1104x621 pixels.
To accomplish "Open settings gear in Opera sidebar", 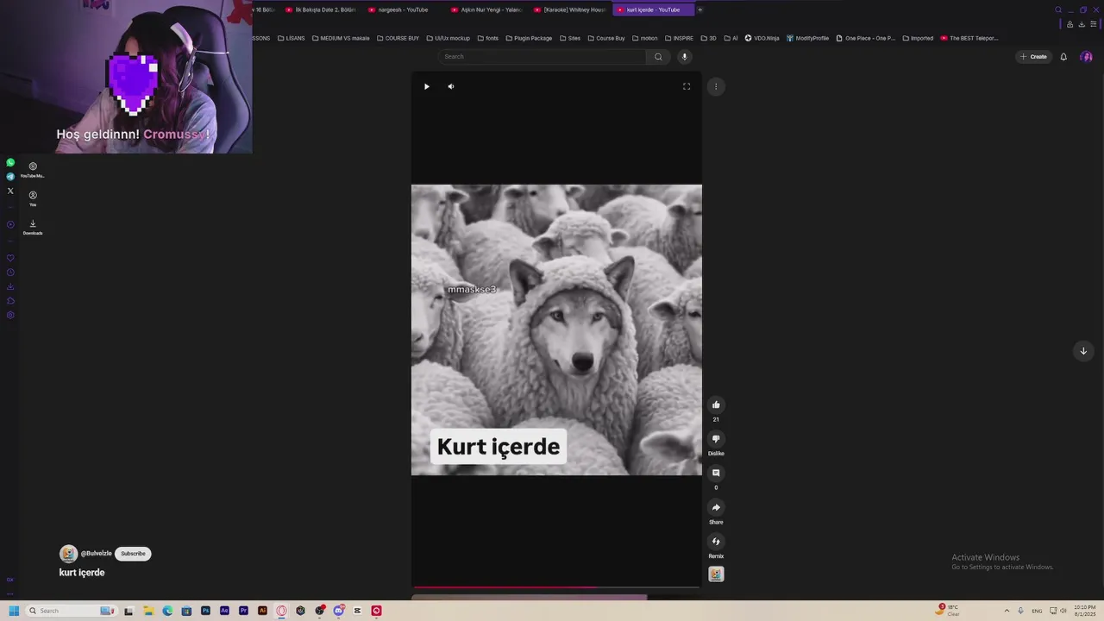I will click(10, 315).
